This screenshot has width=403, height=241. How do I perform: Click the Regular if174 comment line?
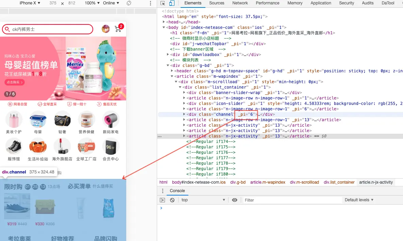point(211,142)
